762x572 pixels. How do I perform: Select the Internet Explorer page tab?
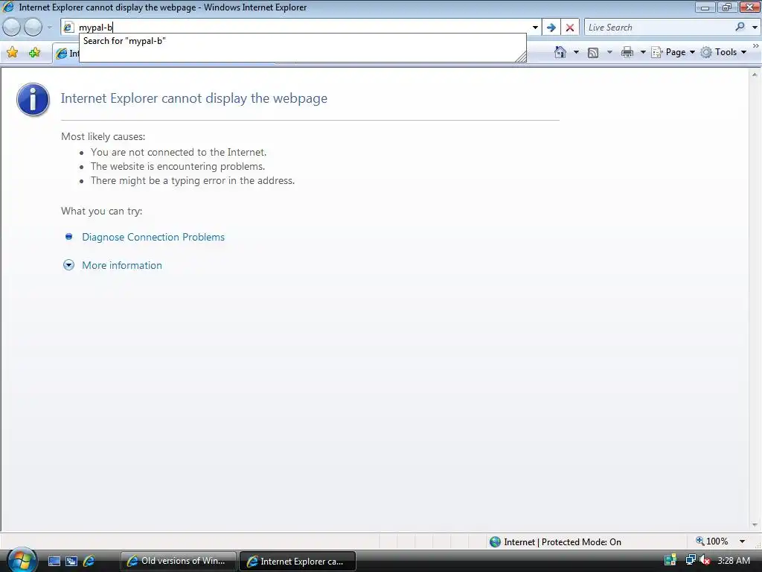66,54
